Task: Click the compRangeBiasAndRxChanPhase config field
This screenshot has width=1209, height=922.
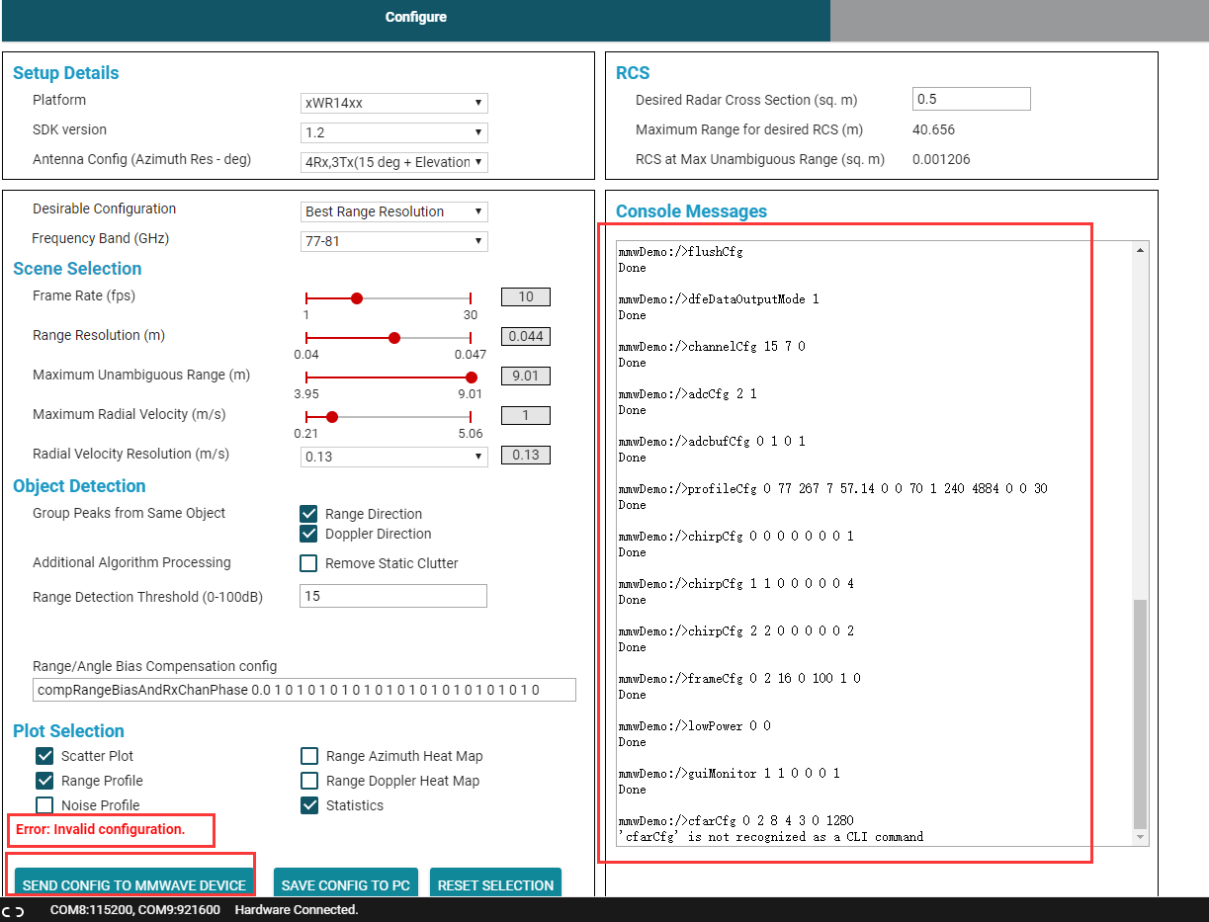Action: (x=303, y=690)
